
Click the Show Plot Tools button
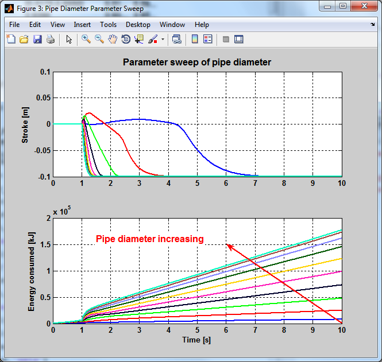point(239,40)
